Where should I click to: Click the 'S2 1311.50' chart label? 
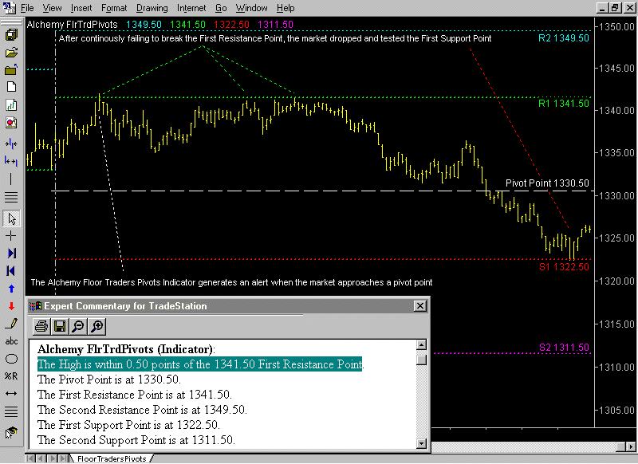564,348
